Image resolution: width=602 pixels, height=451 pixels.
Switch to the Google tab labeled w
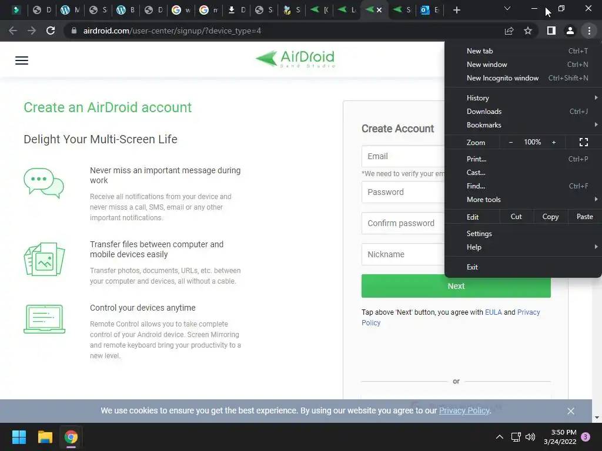click(x=181, y=10)
